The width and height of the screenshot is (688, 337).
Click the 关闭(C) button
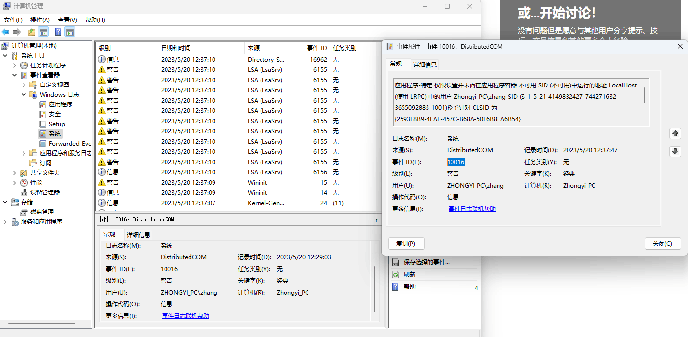[663, 243]
